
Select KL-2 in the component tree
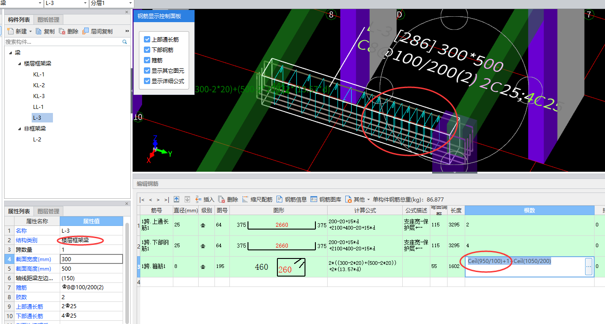[39, 85]
